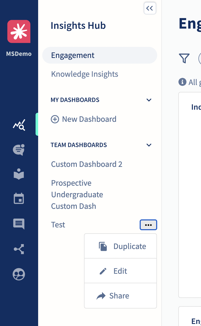Click the MSDemo asterisk logo
The height and width of the screenshot is (326, 201).
click(19, 31)
